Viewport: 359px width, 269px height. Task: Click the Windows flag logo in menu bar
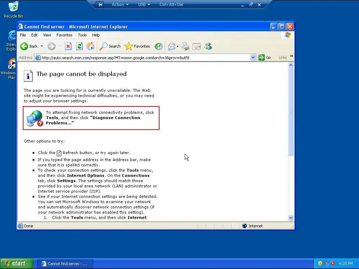(288, 35)
